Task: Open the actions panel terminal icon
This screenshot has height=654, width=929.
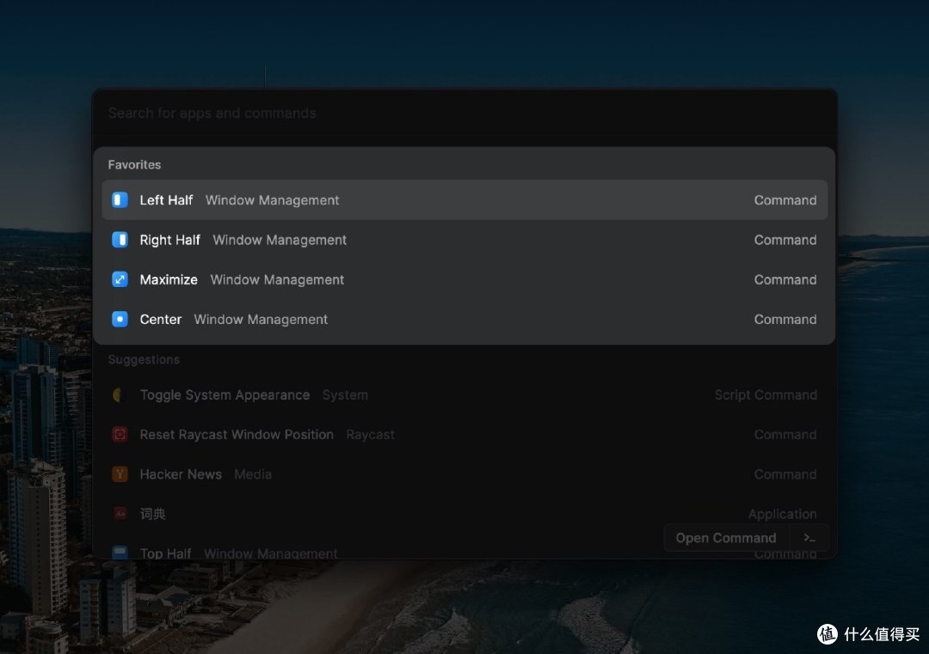Action: 809,538
